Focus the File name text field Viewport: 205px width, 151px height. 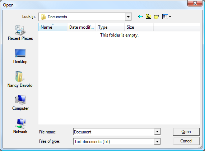coord(114,132)
